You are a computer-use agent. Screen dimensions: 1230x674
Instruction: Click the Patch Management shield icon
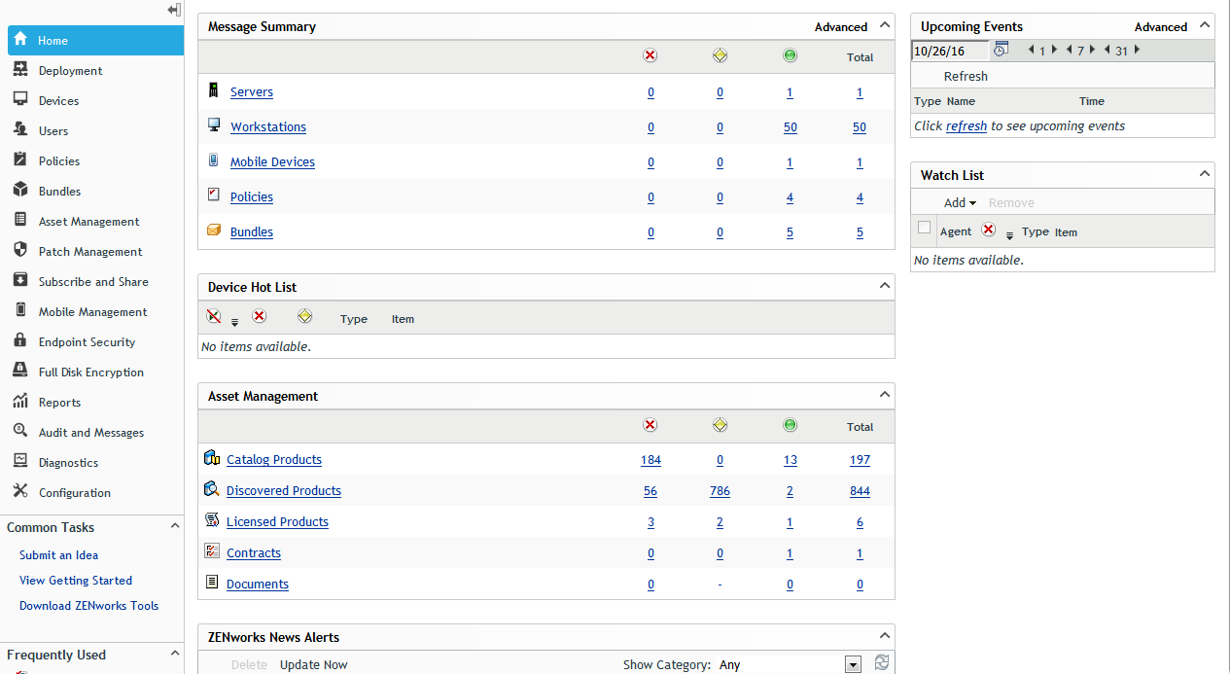coord(20,251)
